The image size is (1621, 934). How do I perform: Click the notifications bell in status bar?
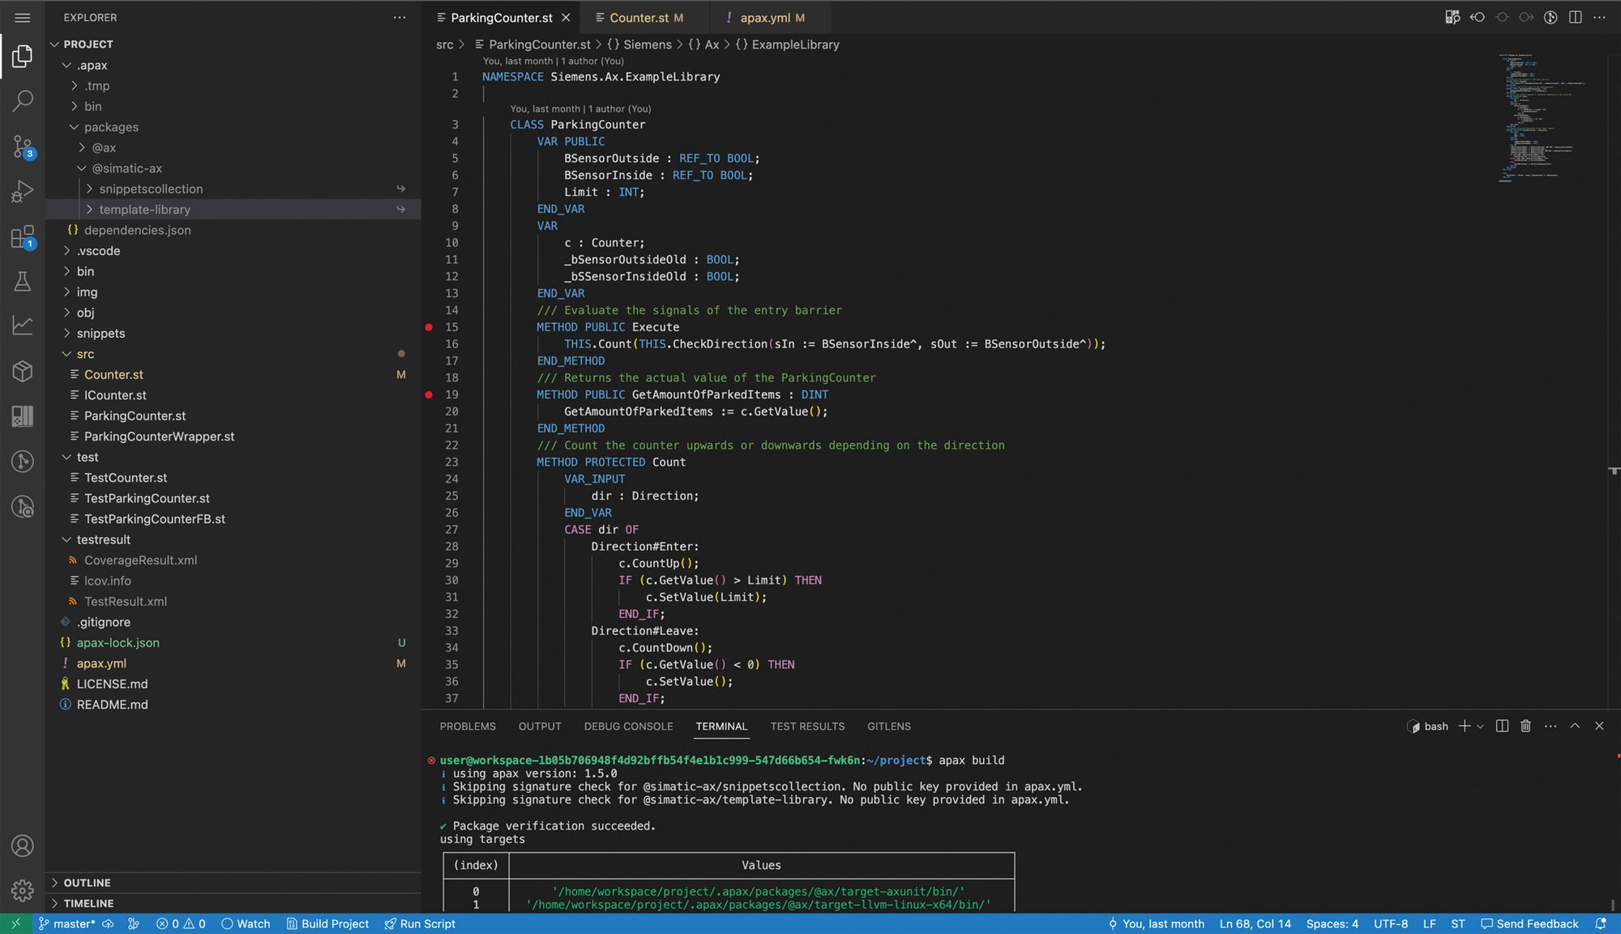[x=1601, y=923]
